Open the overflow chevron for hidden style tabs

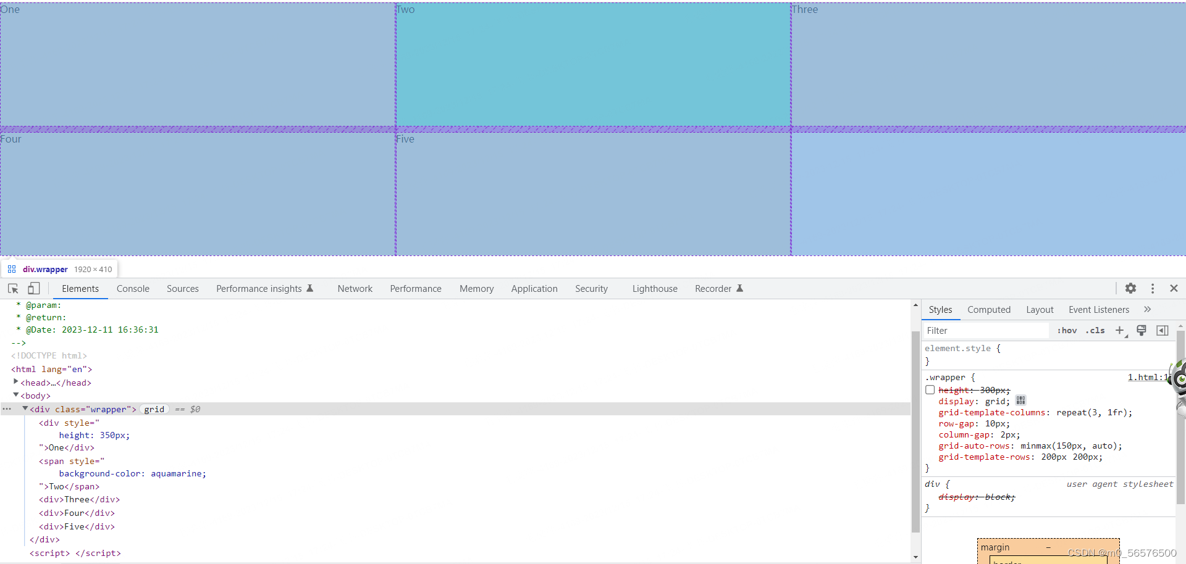1148,309
